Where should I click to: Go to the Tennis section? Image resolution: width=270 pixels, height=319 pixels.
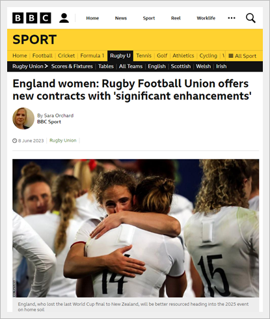[x=144, y=56]
